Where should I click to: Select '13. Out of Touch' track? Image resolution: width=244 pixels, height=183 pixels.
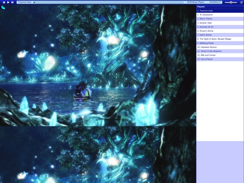(x=220, y=59)
